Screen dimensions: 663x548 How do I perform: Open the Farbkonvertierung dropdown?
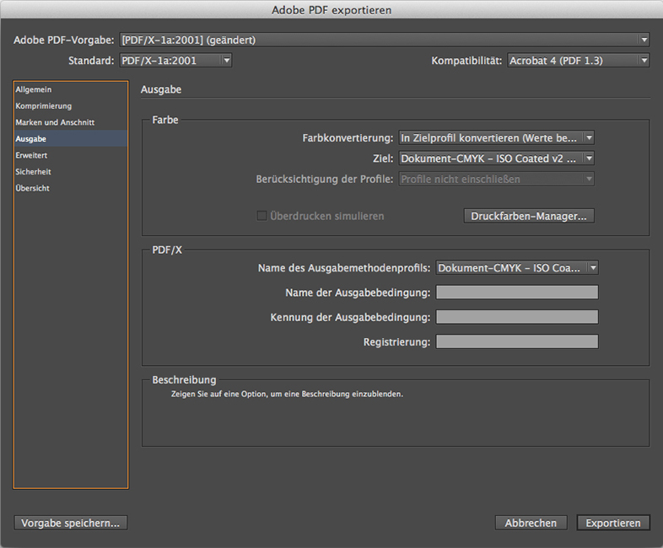tap(496, 137)
